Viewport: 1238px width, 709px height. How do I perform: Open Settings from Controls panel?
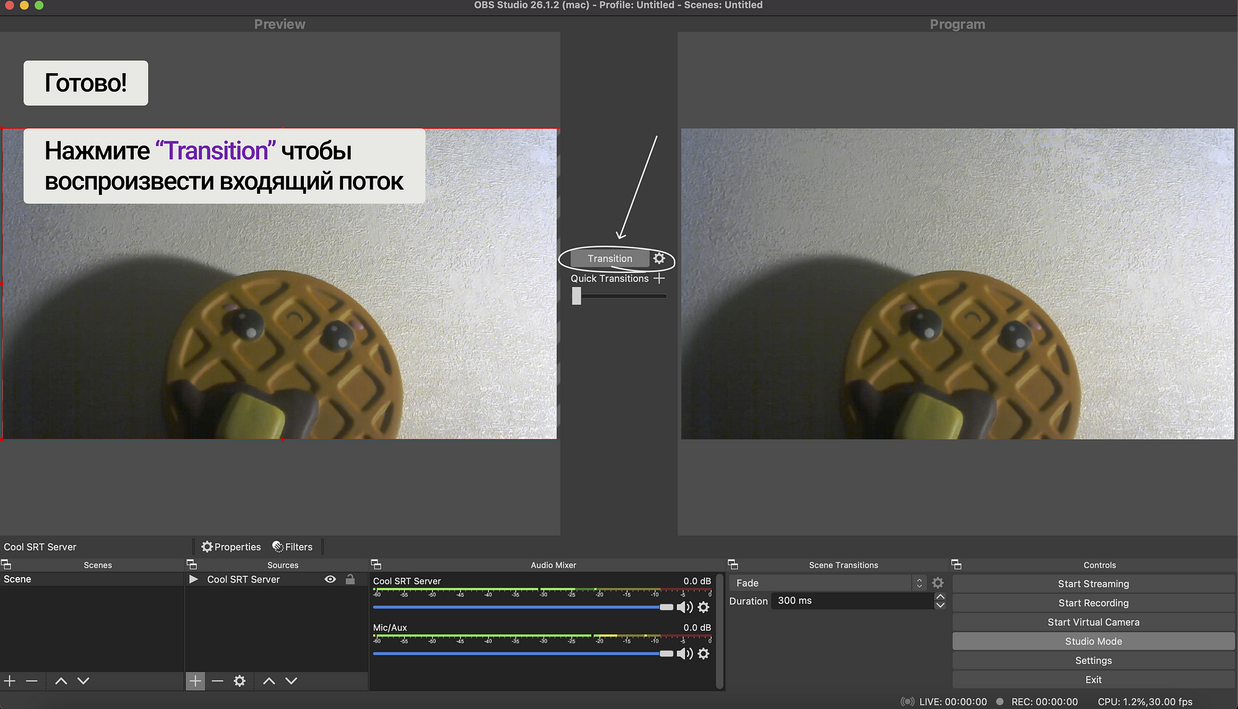coord(1093,661)
